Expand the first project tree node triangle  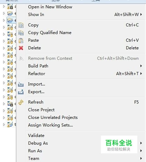tap(4, 6)
